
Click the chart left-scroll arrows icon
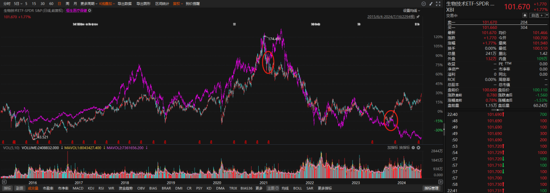pos(4,182)
